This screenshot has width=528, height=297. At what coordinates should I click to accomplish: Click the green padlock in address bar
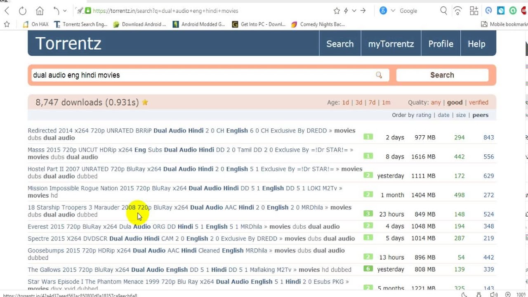click(x=88, y=11)
